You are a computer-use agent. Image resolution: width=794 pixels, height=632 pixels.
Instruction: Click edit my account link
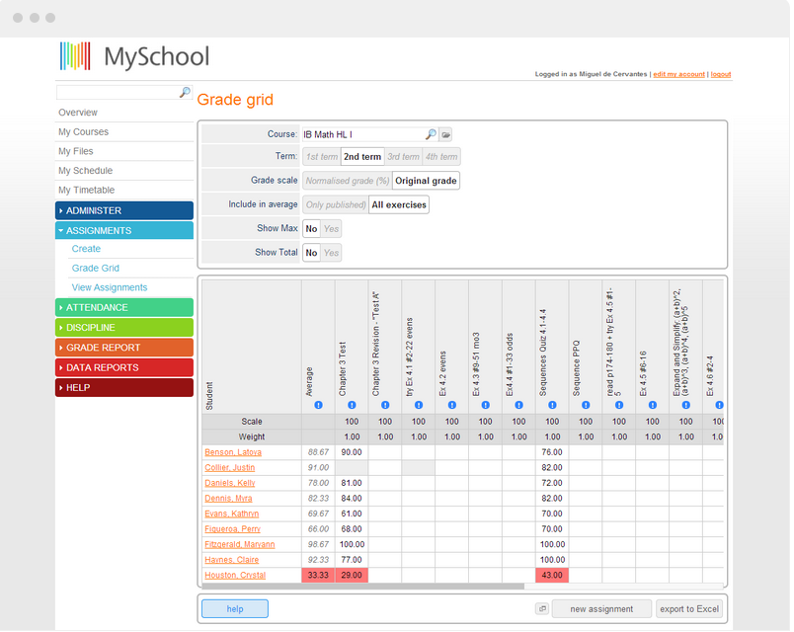[678, 74]
